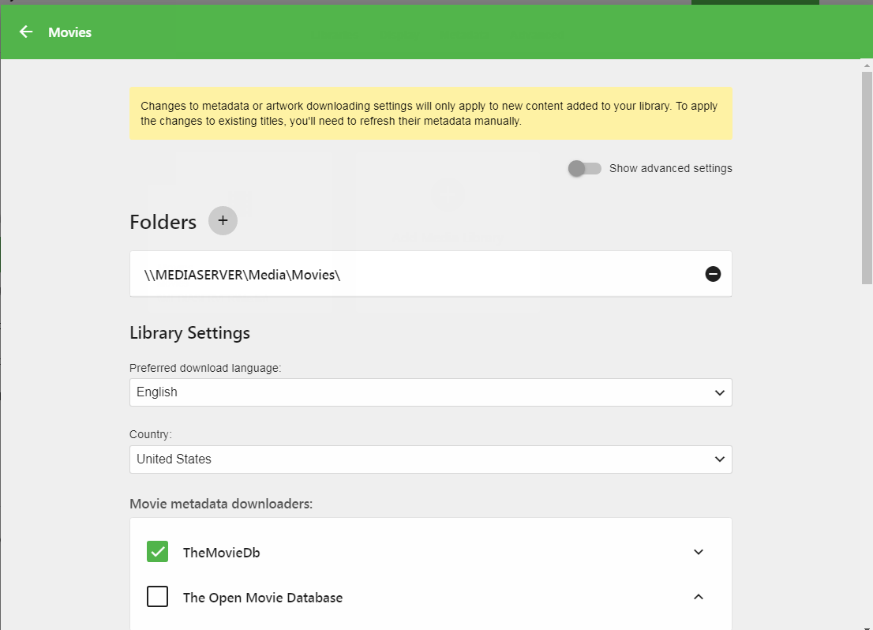Open the Preferred download language dropdown
This screenshot has width=873, height=630.
430,392
